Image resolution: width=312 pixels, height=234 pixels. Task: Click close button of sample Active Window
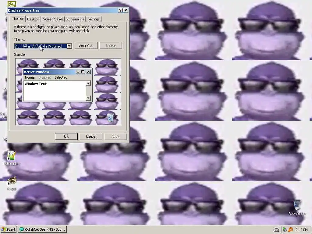(x=88, y=72)
